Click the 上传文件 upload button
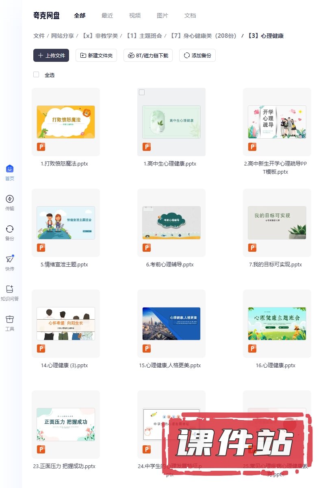This screenshot has width=325, height=488. (x=51, y=55)
